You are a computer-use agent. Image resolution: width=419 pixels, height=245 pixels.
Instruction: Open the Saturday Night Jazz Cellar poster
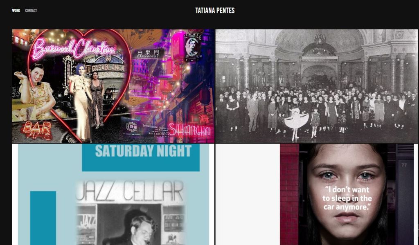pyautogui.click(x=113, y=195)
